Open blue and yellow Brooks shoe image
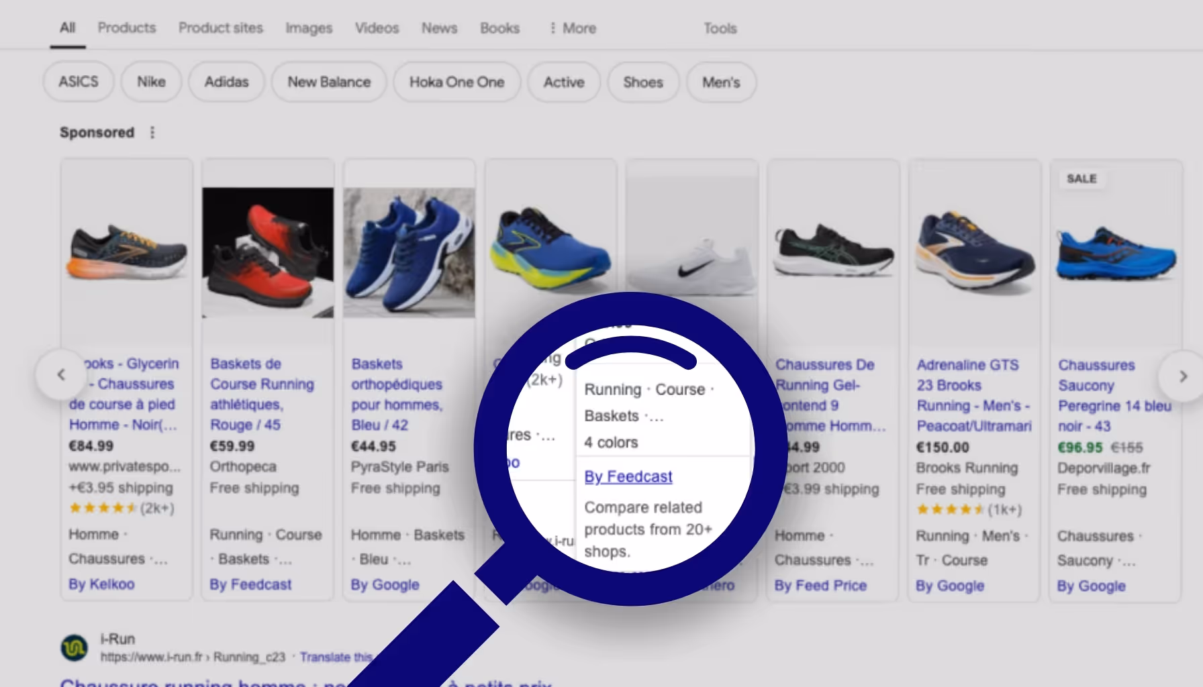 [550, 248]
